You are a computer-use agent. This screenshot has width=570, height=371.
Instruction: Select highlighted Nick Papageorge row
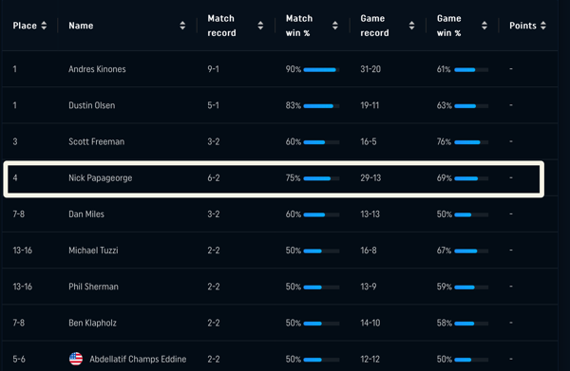tap(274, 179)
